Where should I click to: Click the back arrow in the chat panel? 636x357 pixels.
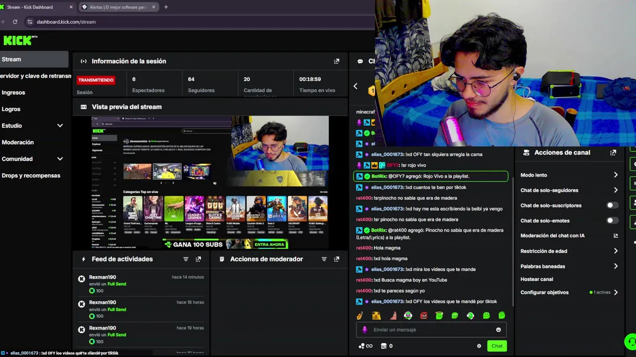(x=355, y=86)
